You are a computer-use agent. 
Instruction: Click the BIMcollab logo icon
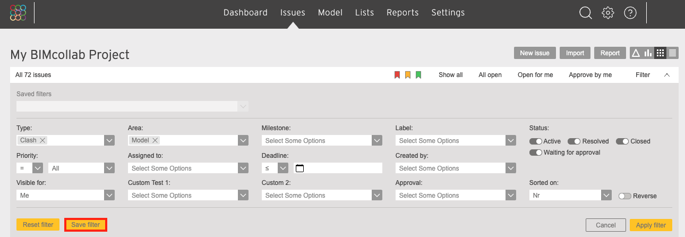coord(18,13)
